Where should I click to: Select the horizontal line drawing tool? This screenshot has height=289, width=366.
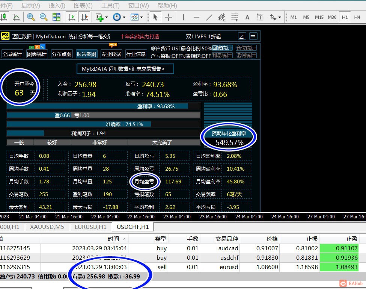(x=196, y=17)
